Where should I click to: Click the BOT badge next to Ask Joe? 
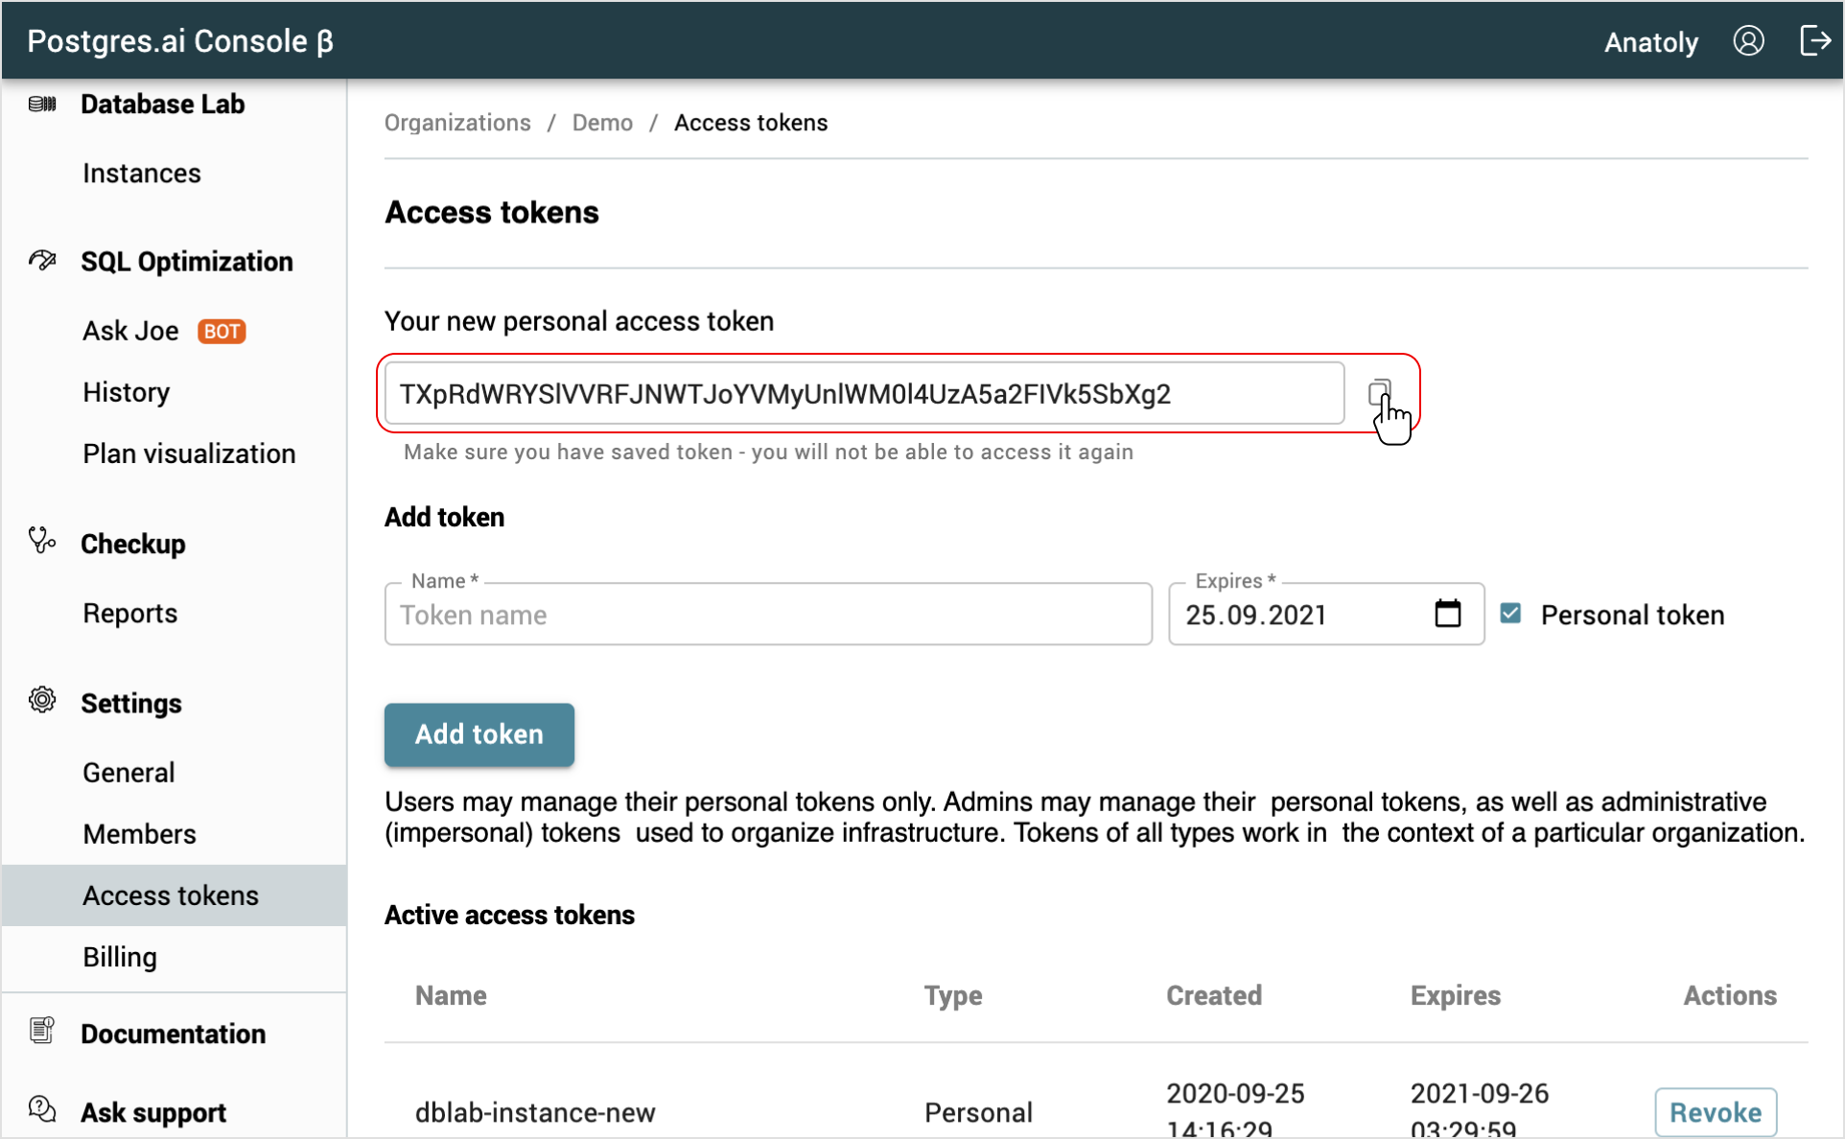point(222,331)
